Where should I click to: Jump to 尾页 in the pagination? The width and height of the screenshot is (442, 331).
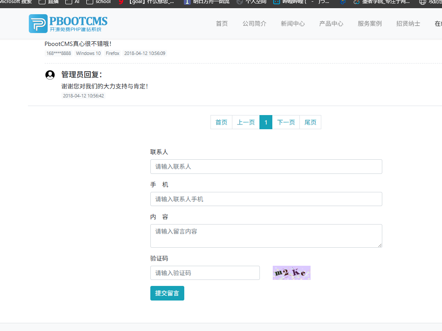(310, 122)
